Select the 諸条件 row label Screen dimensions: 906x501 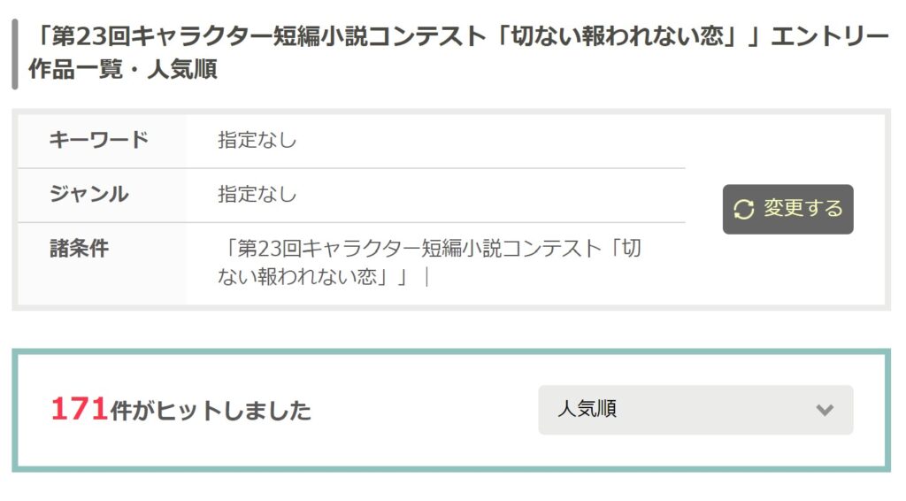79,249
